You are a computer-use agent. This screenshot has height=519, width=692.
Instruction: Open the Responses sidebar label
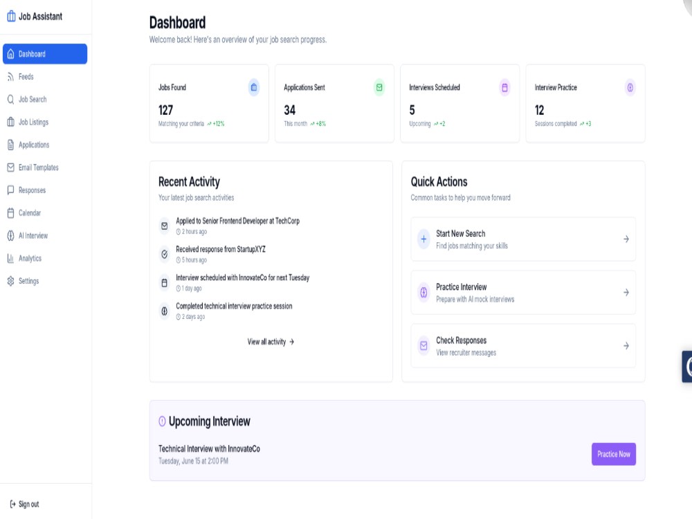tap(33, 190)
